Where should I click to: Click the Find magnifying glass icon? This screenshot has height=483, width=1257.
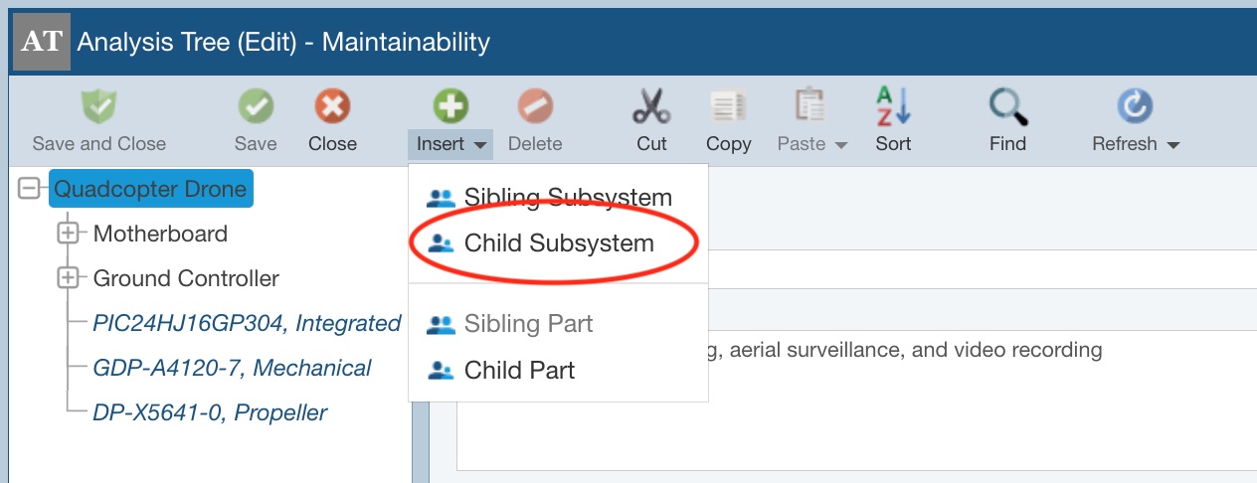1007,106
